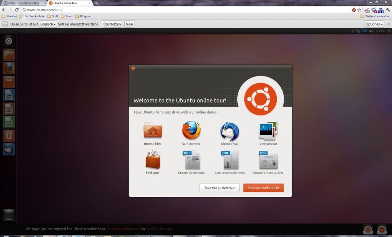This screenshot has height=237, width=392.
Task: Open Home Folder from the Ubuntu launcher
Action: [9, 55]
